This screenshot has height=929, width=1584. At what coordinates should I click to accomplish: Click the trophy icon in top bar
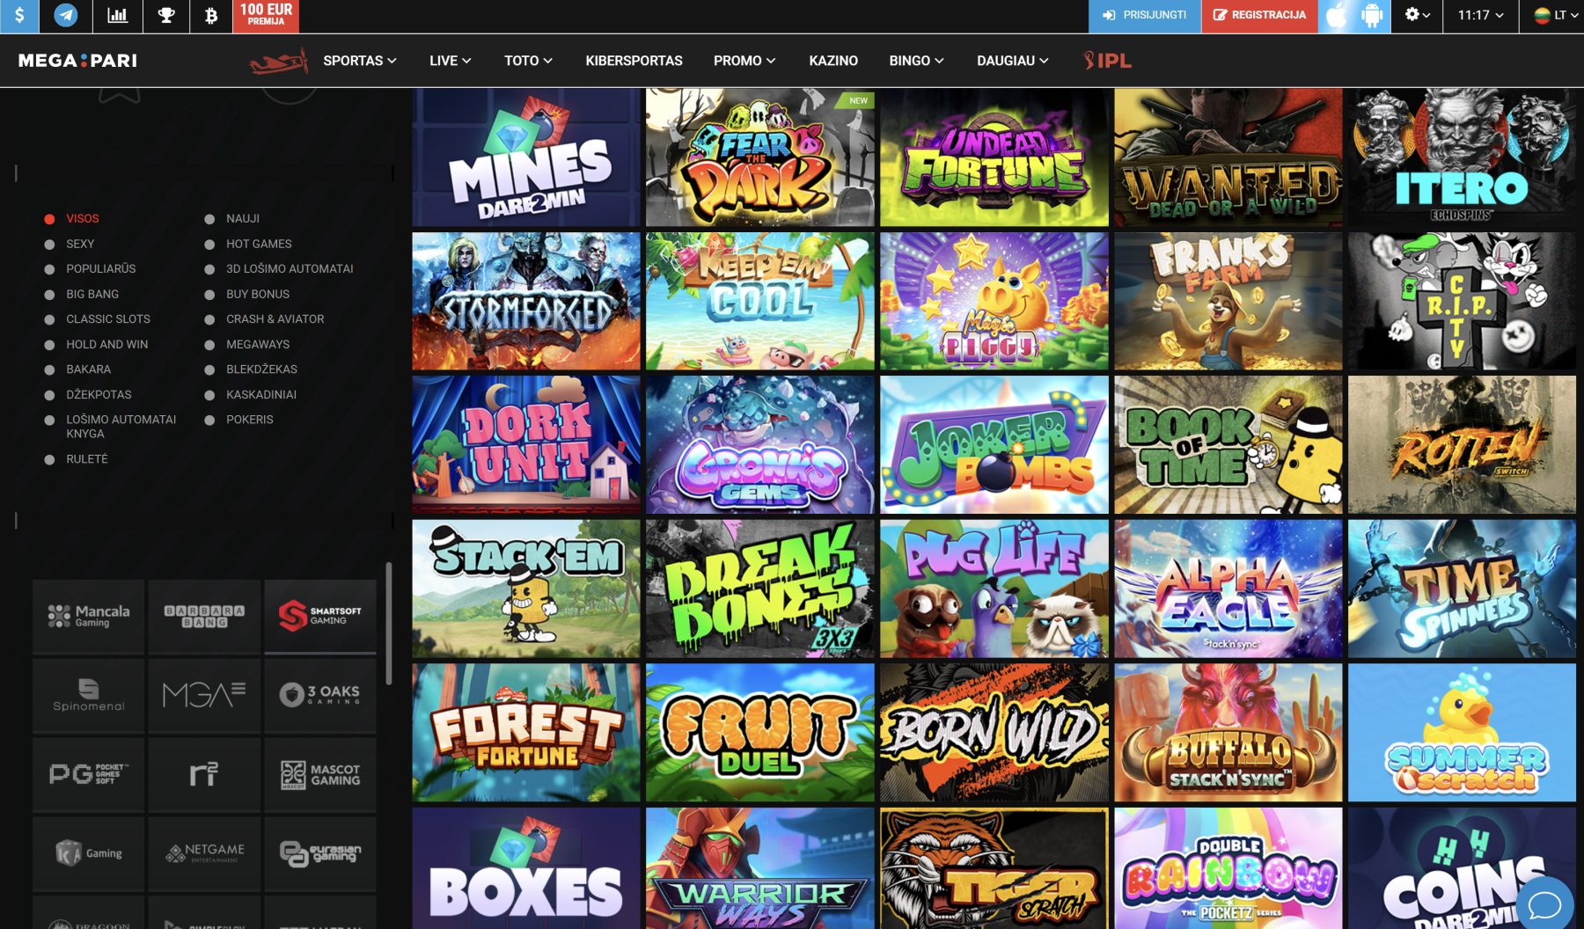coord(165,16)
